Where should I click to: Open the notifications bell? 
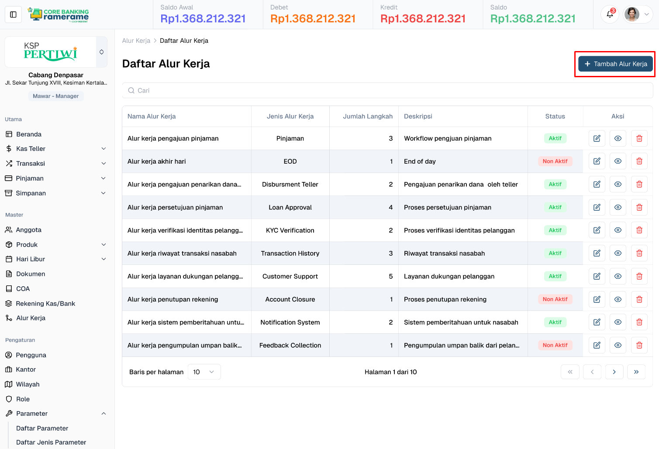(x=610, y=14)
